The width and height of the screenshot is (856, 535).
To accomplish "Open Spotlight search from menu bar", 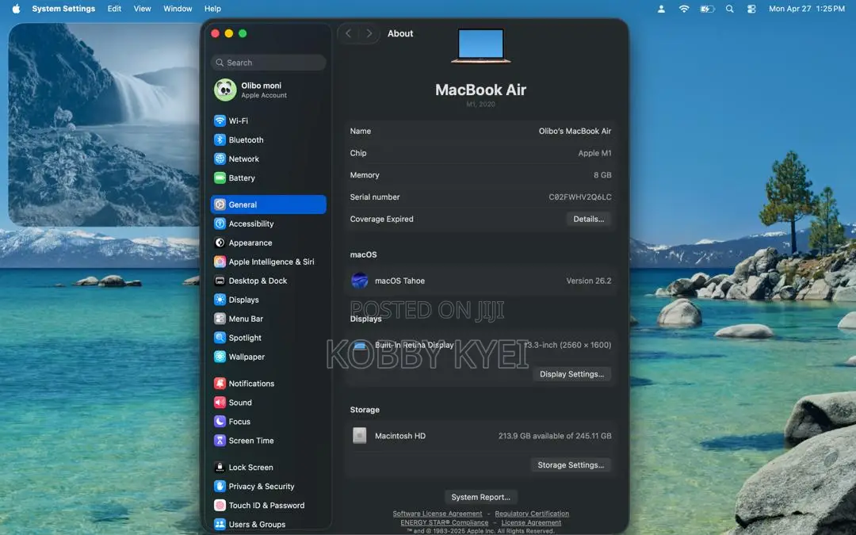I will [729, 9].
